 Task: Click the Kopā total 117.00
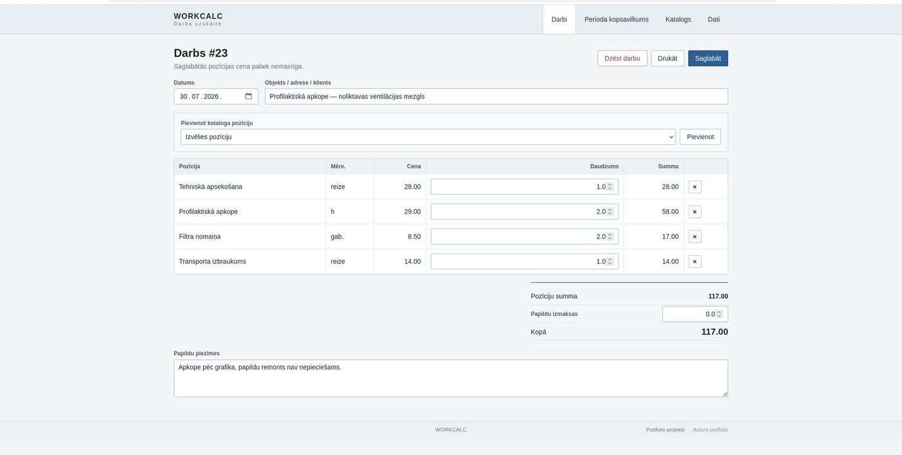(715, 332)
